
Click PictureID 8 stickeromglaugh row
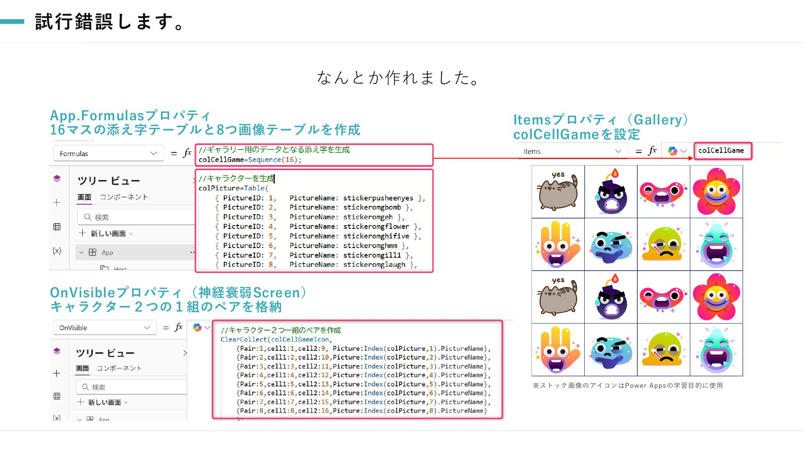click(316, 264)
